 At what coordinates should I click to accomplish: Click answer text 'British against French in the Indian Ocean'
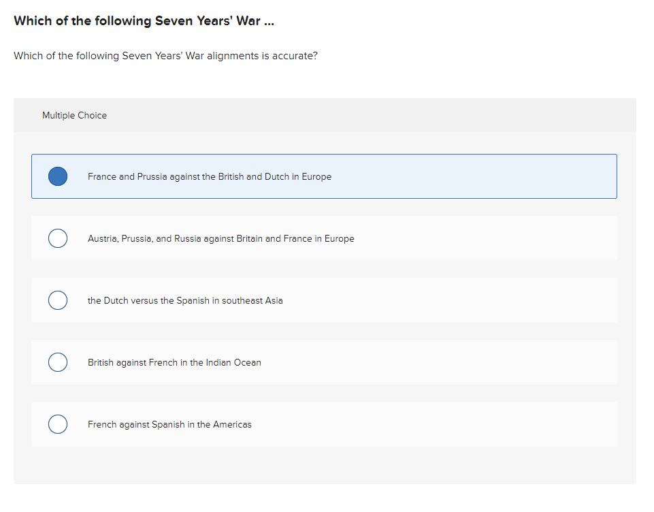point(174,363)
